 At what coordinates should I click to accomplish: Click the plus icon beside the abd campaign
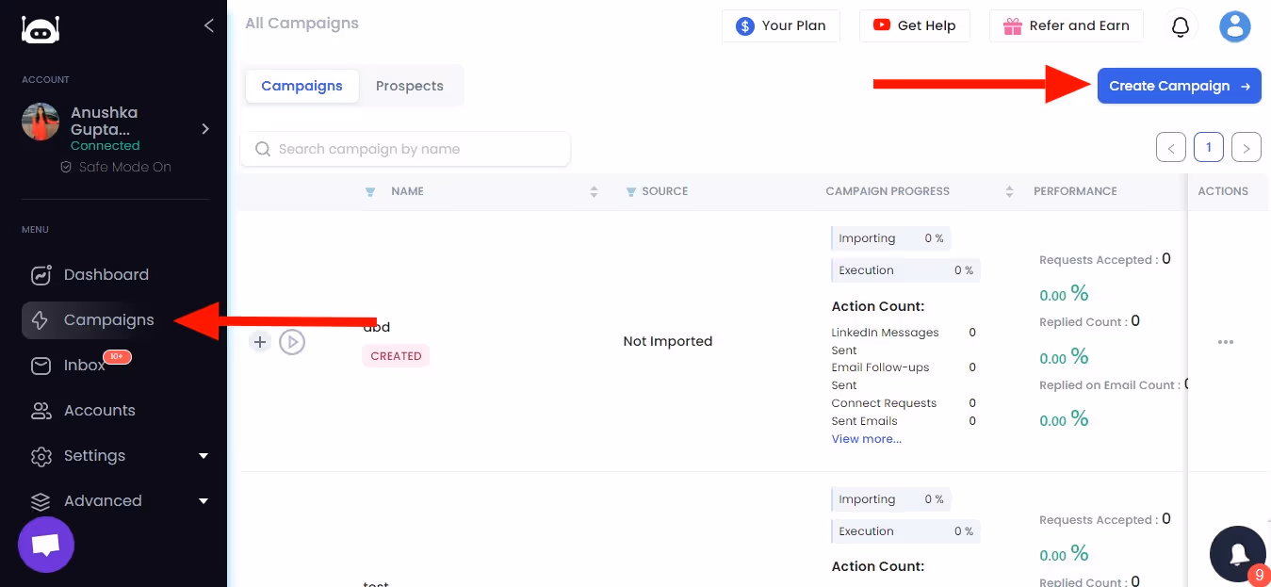point(260,341)
